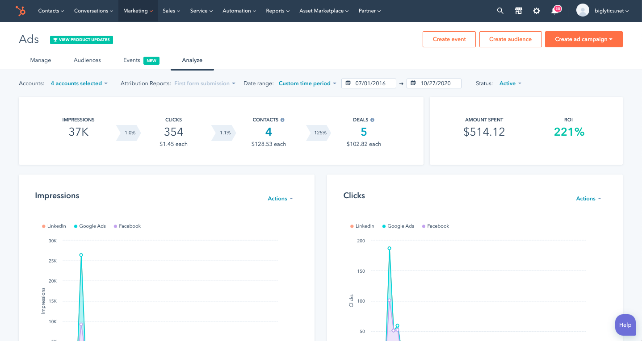This screenshot has width=642, height=341.
Task: Open the Custom time period dropdown
Action: pyautogui.click(x=307, y=83)
